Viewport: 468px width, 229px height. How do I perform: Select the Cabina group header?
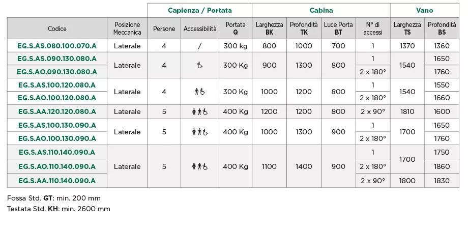point(321,10)
